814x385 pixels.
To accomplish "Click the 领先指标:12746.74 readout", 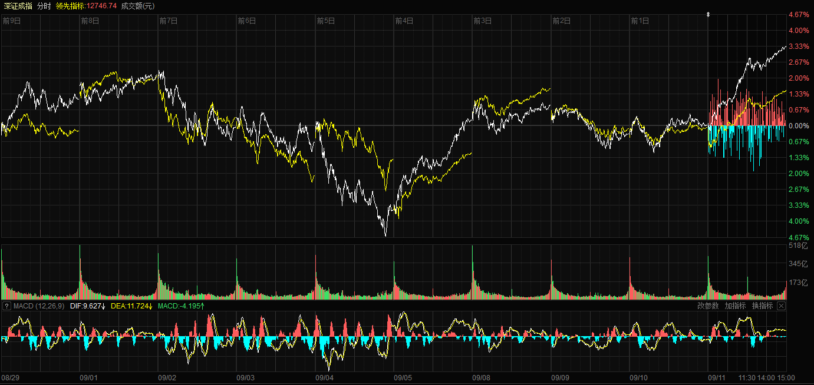I will (x=86, y=5).
